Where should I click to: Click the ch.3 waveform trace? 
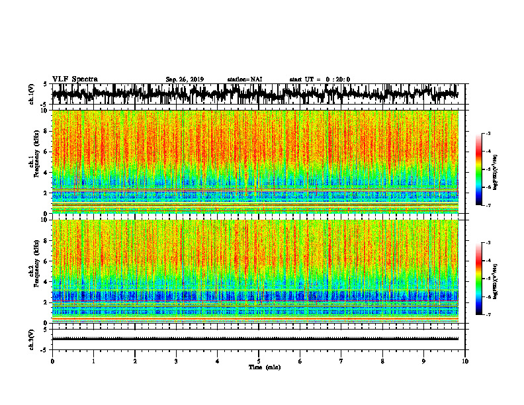click(255, 339)
